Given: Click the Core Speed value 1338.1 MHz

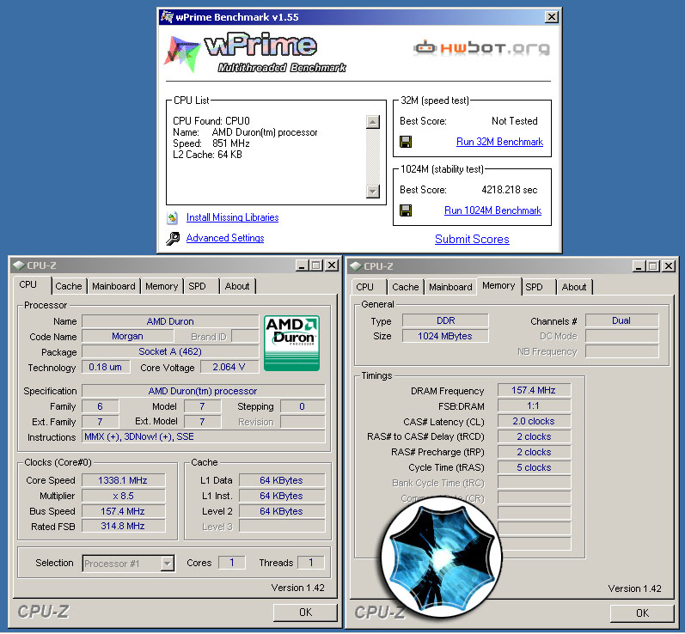Looking at the screenshot, I should pyautogui.click(x=123, y=481).
